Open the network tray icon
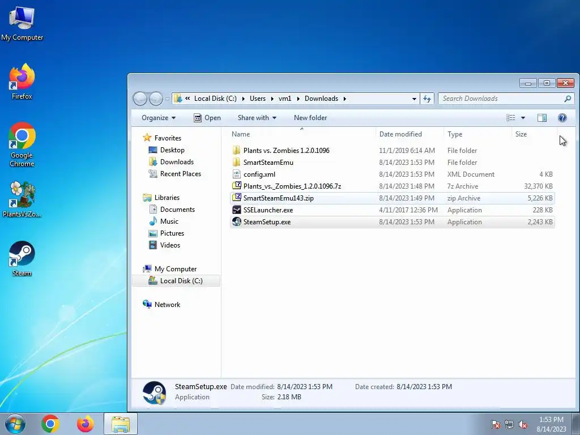 coord(509,424)
